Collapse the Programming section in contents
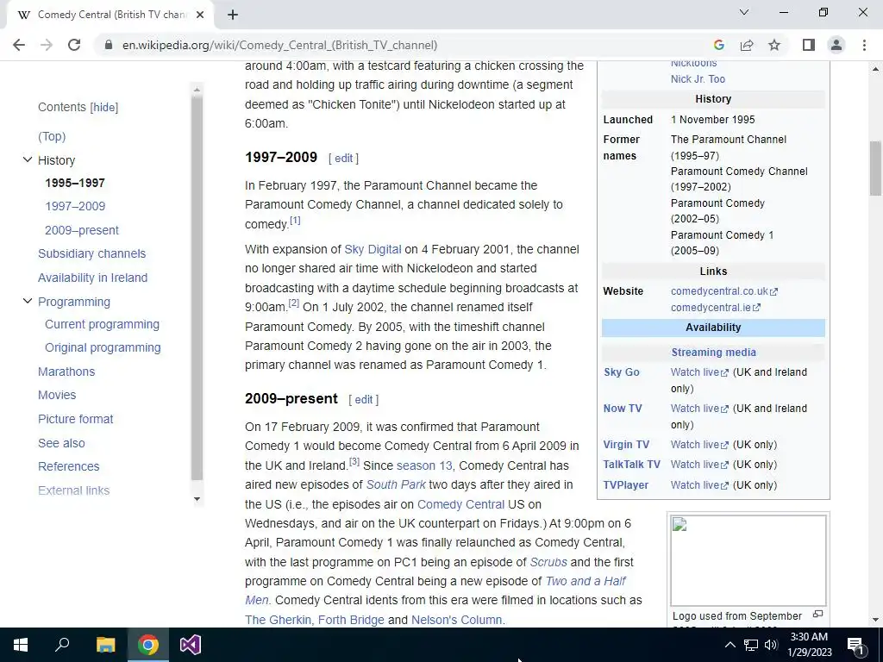Viewport: 883px width, 662px height. [x=27, y=301]
